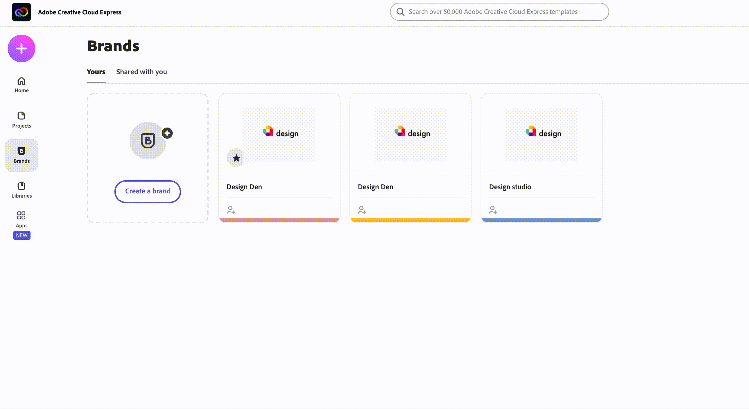Expand the NEW badge on Apps icon
749x409 pixels.
point(21,235)
